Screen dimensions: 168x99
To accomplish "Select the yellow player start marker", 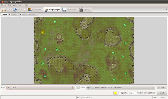I will (x=43, y=32).
